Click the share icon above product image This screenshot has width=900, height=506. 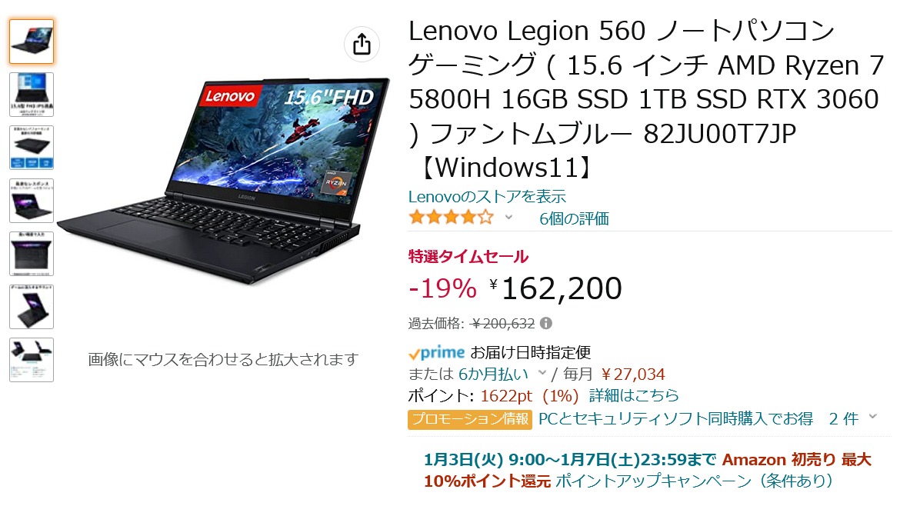[362, 44]
